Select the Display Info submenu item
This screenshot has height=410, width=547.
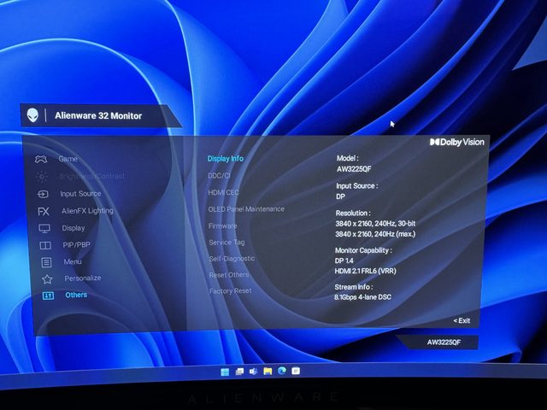[225, 158]
